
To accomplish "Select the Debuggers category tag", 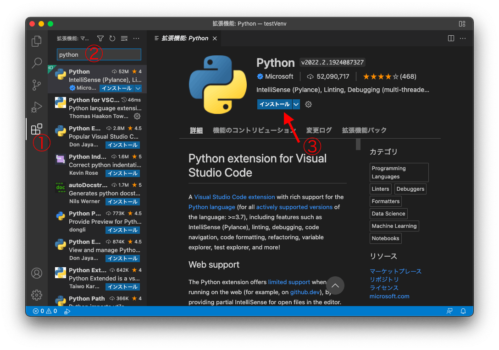I will tap(410, 189).
